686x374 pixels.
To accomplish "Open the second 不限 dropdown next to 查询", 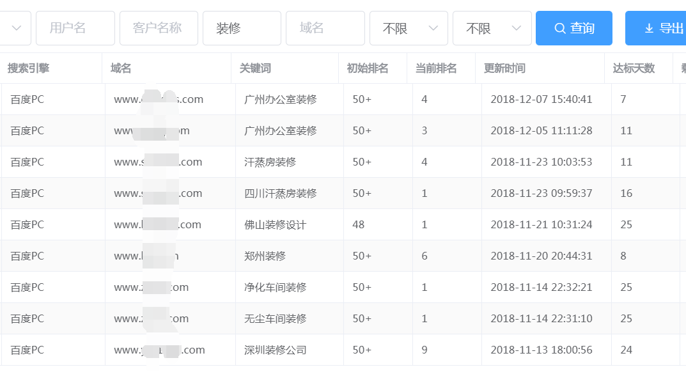I will coord(491,28).
